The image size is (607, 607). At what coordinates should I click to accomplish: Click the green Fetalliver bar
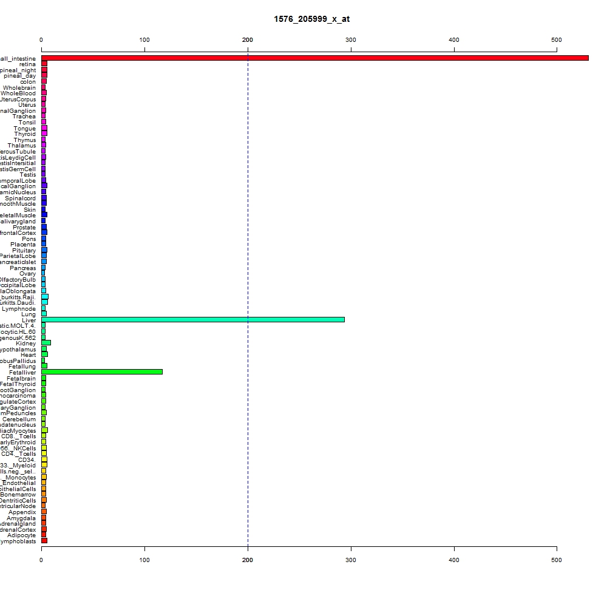[102, 372]
